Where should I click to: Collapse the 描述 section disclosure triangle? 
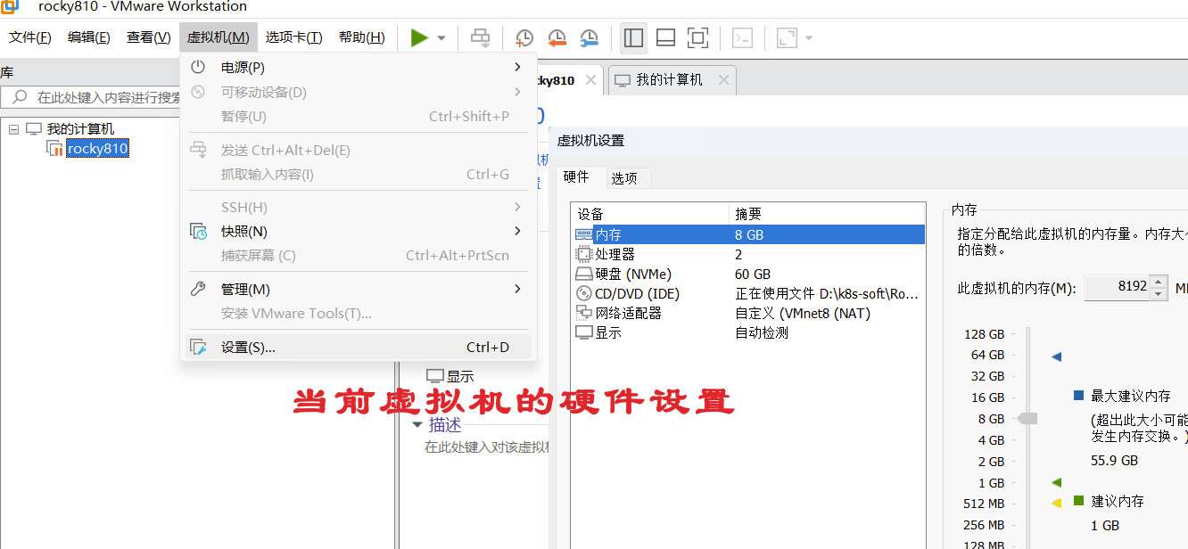coord(417,425)
